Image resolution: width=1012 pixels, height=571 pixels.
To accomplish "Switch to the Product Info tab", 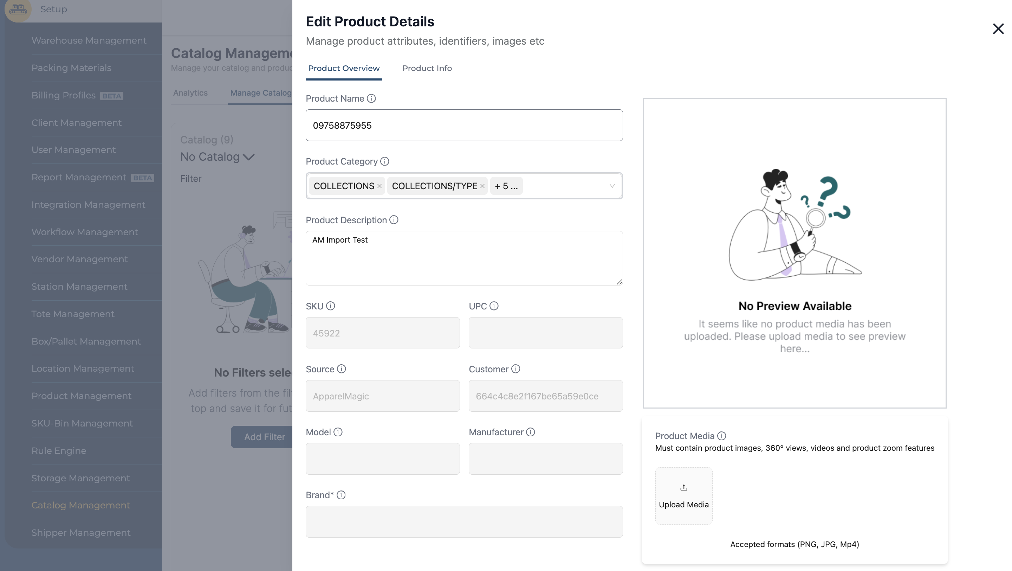I will pyautogui.click(x=427, y=68).
